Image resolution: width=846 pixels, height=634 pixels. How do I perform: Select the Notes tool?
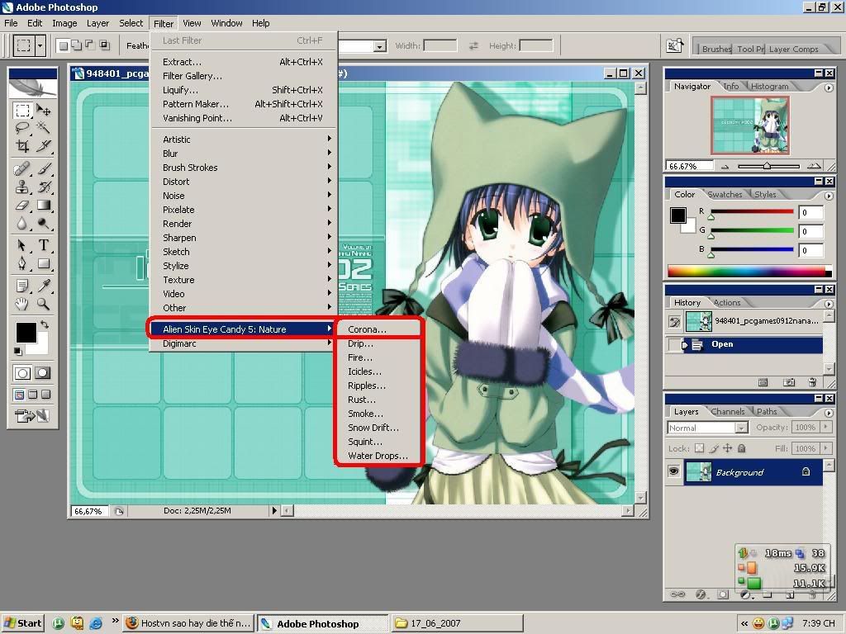click(x=22, y=286)
